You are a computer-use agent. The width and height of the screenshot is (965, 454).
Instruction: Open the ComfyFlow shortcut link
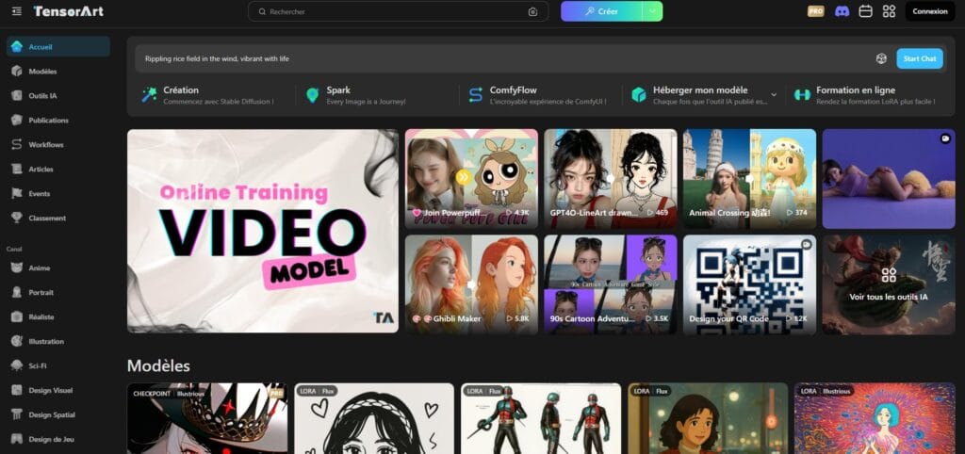coord(537,95)
